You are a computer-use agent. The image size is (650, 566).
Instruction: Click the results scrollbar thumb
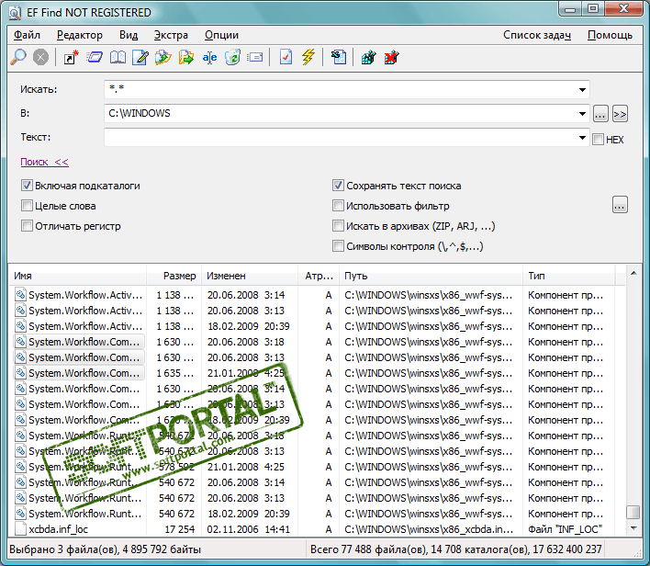(633, 511)
